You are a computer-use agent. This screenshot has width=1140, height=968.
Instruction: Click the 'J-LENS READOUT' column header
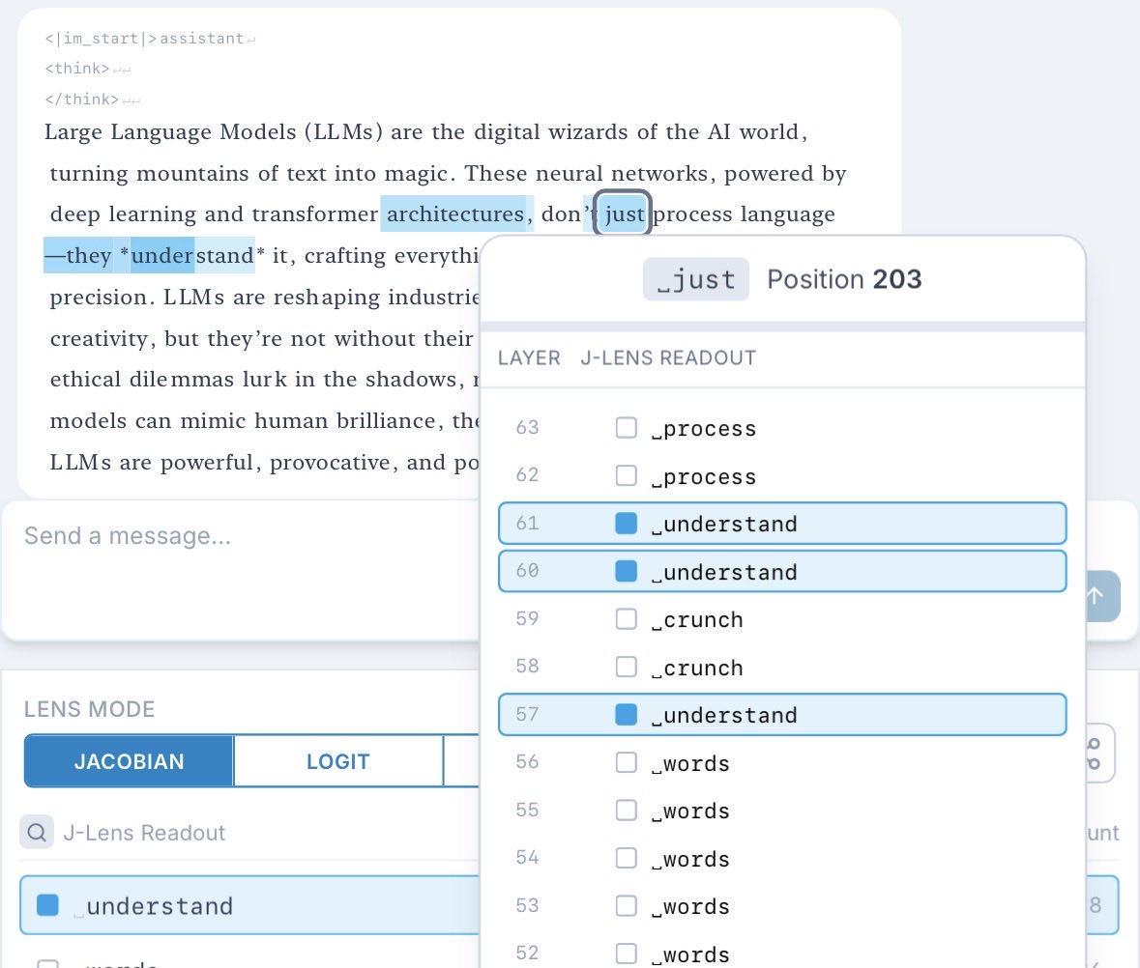(x=668, y=358)
